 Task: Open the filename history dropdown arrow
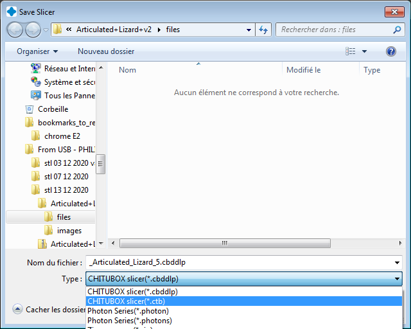click(397, 263)
